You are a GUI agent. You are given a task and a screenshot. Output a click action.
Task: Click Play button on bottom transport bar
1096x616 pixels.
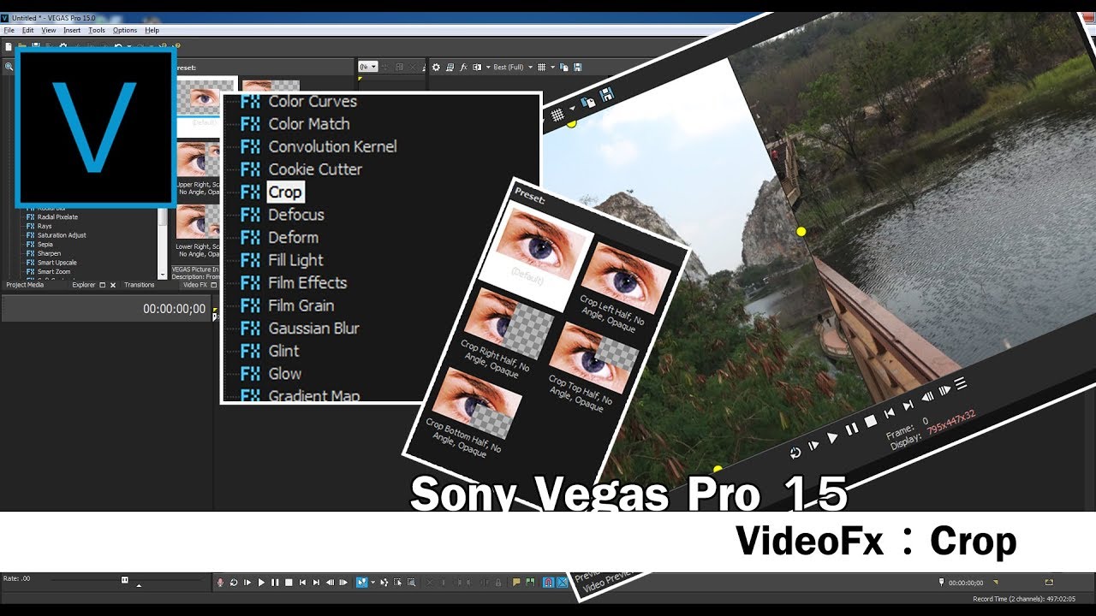(261, 583)
